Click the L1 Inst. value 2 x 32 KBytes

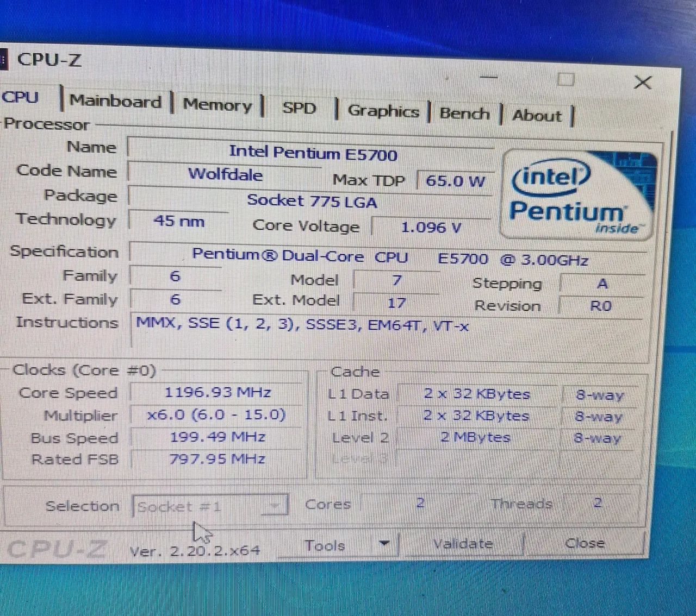(476, 416)
